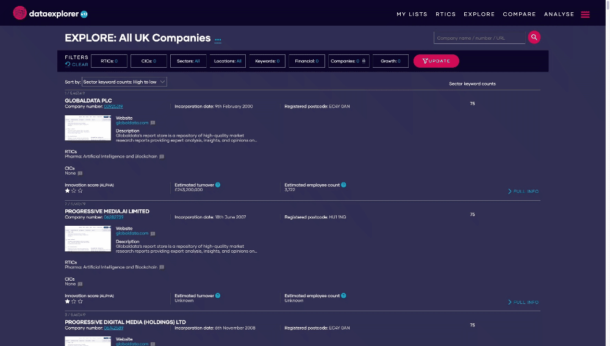Open the Sort by dropdown

click(x=124, y=82)
